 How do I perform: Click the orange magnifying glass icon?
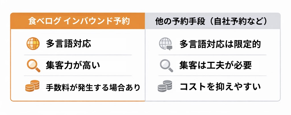(x=33, y=65)
